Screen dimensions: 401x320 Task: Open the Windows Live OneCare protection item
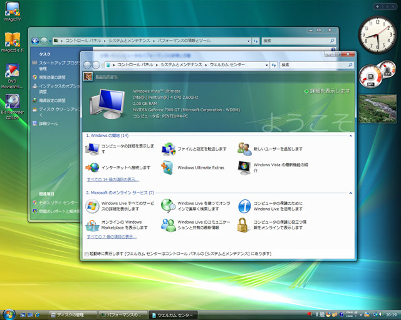pos(270,206)
